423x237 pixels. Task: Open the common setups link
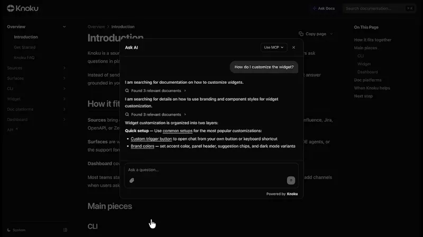point(178,131)
